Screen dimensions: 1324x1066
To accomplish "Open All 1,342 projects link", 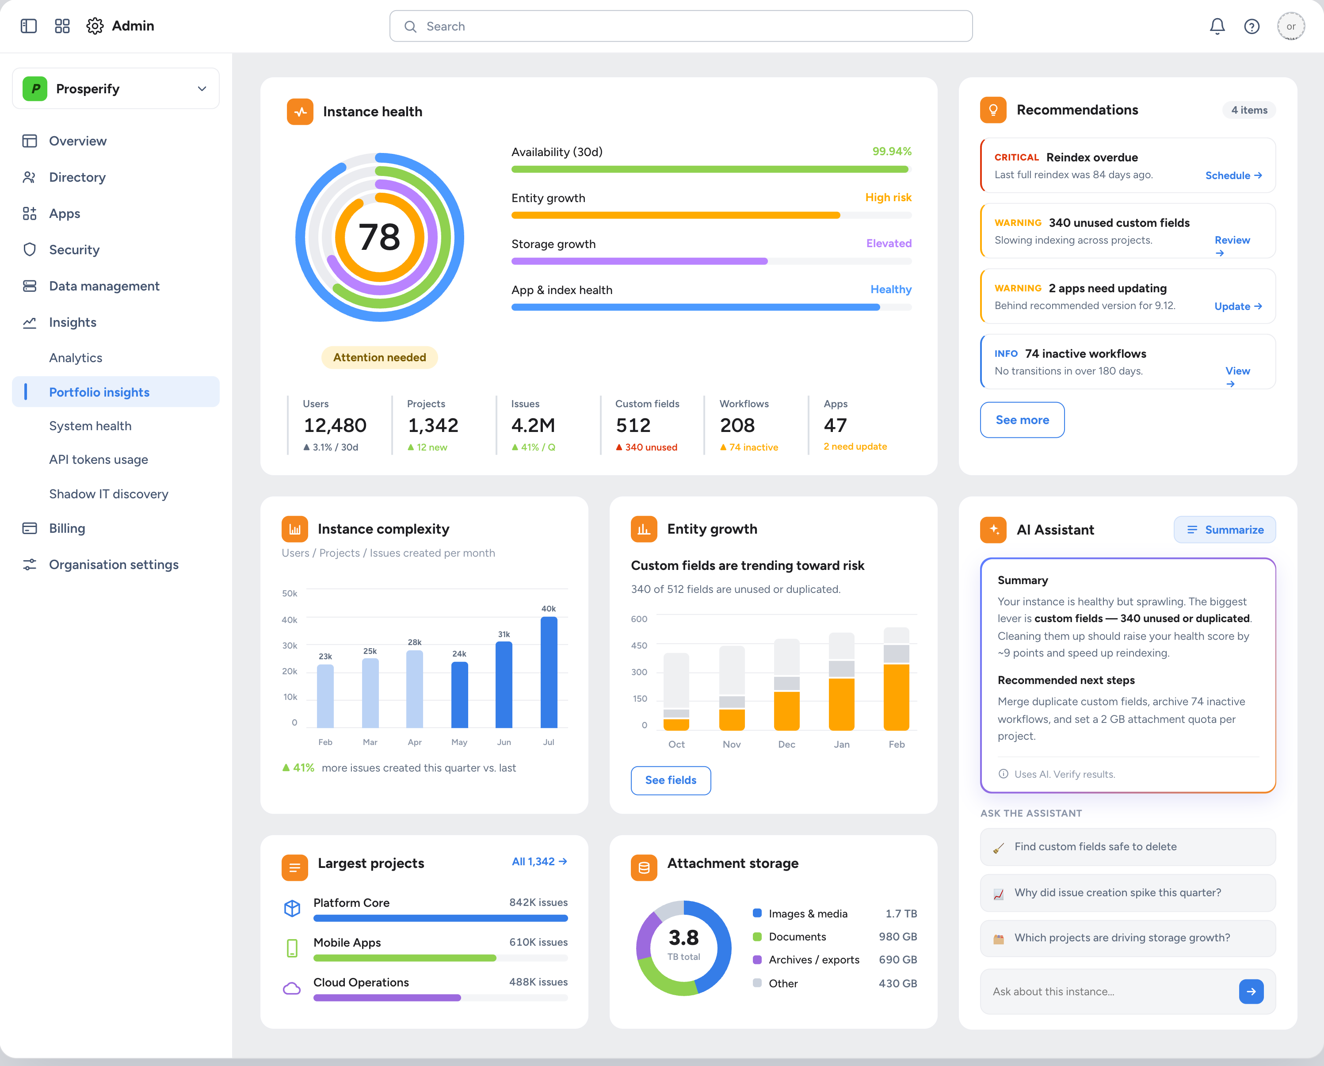I will 539,862.
